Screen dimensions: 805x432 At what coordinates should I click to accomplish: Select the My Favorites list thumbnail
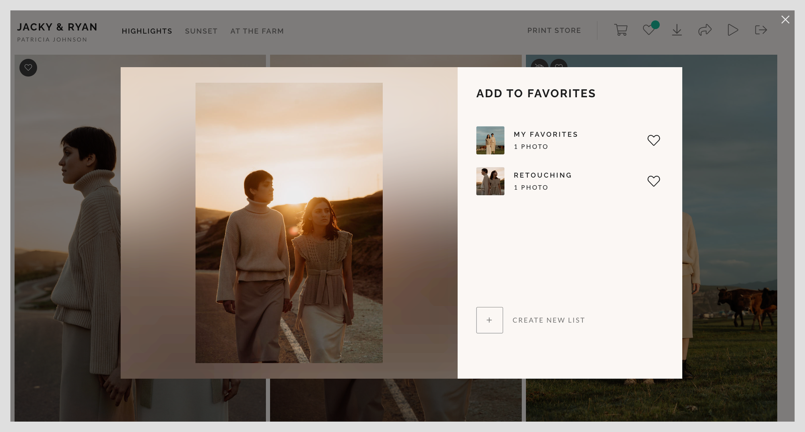(x=490, y=140)
